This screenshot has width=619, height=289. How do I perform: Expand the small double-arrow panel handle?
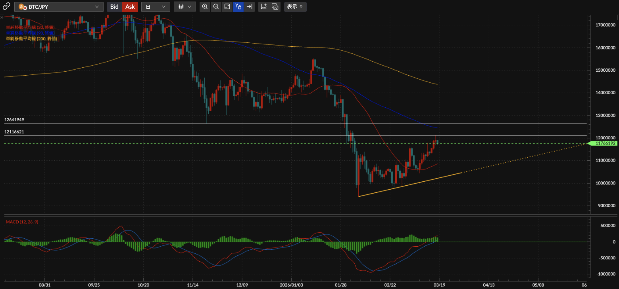[x=2, y=17]
